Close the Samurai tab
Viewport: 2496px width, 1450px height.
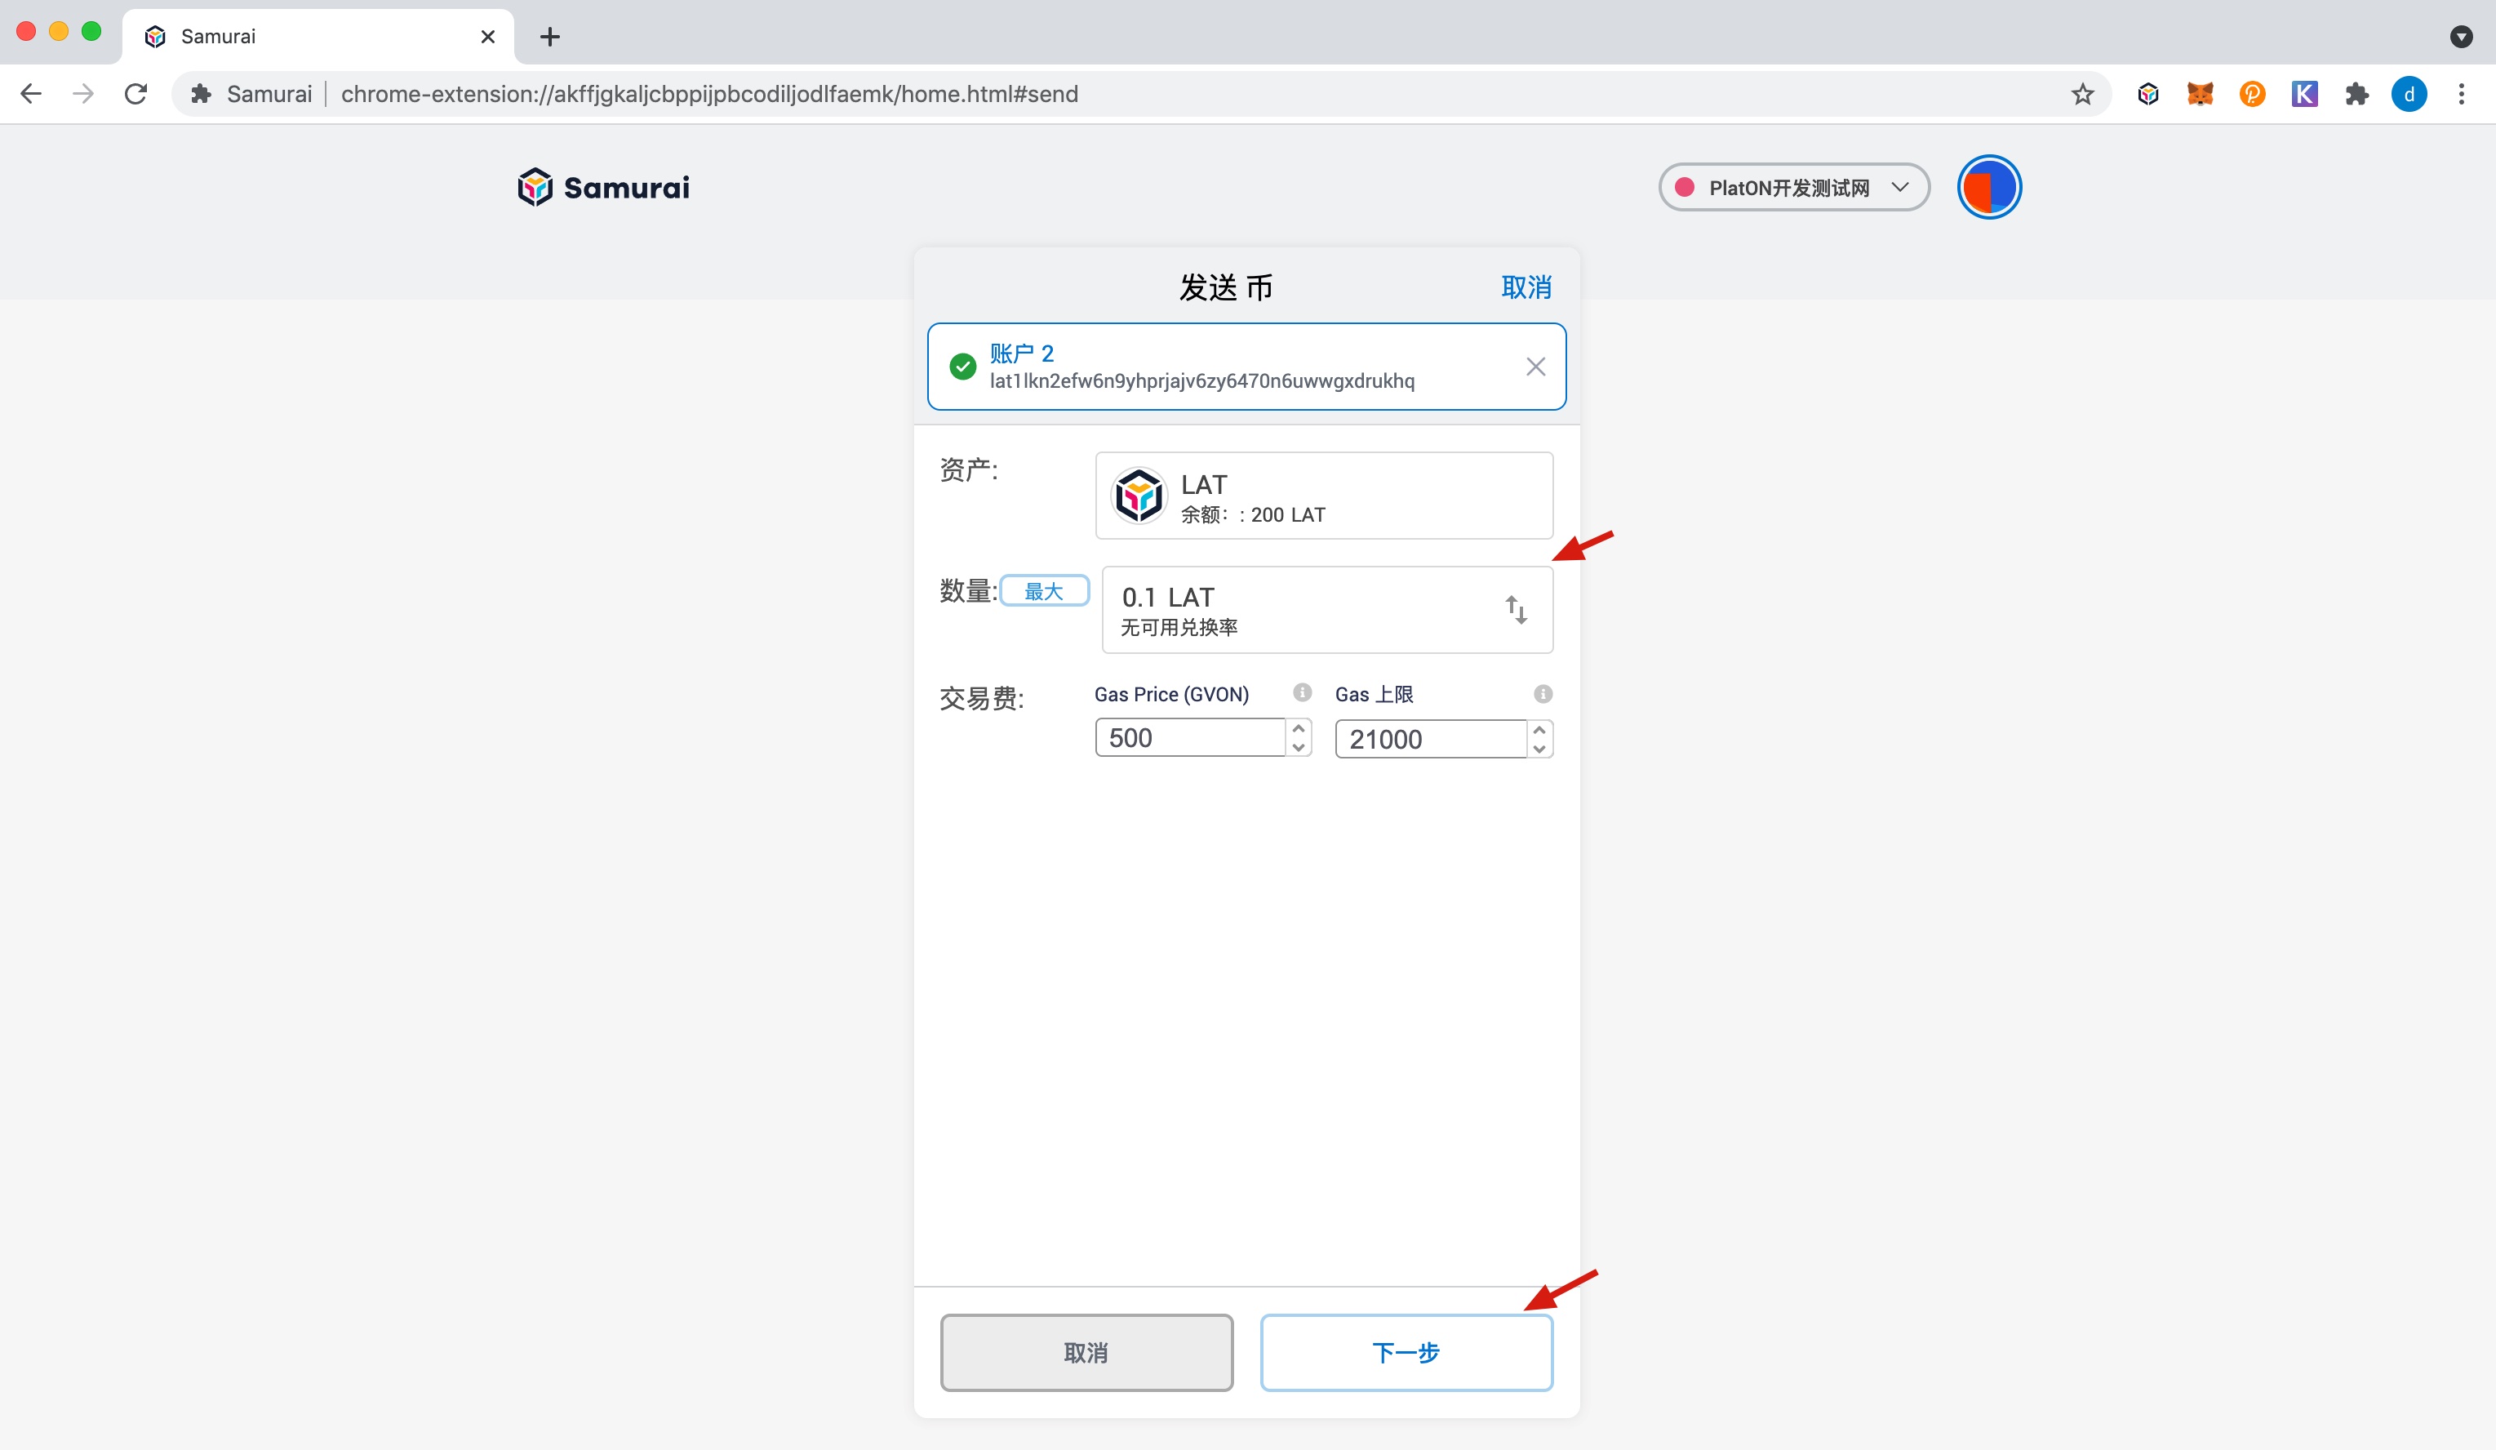tap(487, 37)
